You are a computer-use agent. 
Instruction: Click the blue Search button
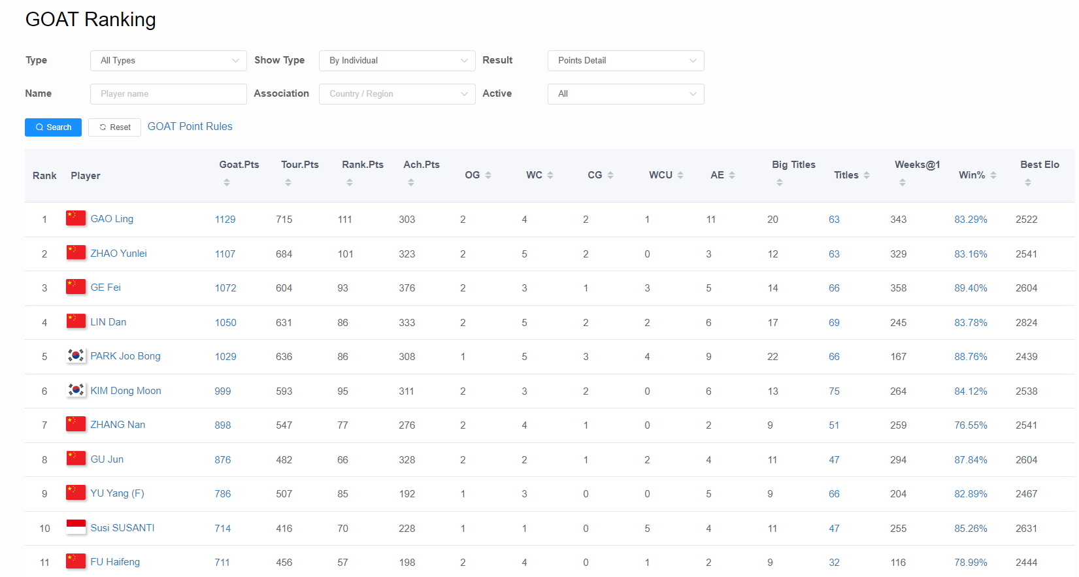pos(53,127)
